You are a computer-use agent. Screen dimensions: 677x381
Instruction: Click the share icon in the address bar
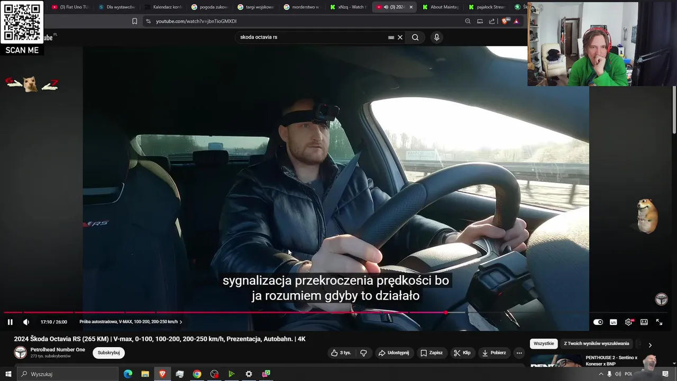pos(492,21)
